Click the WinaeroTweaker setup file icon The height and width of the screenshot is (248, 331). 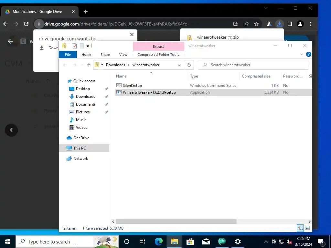pos(119,92)
